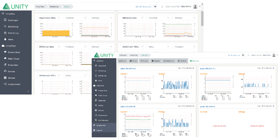Open Memory dropdown in Hypervisor-ethm card
The height and width of the screenshot is (139, 278).
coord(101,18)
